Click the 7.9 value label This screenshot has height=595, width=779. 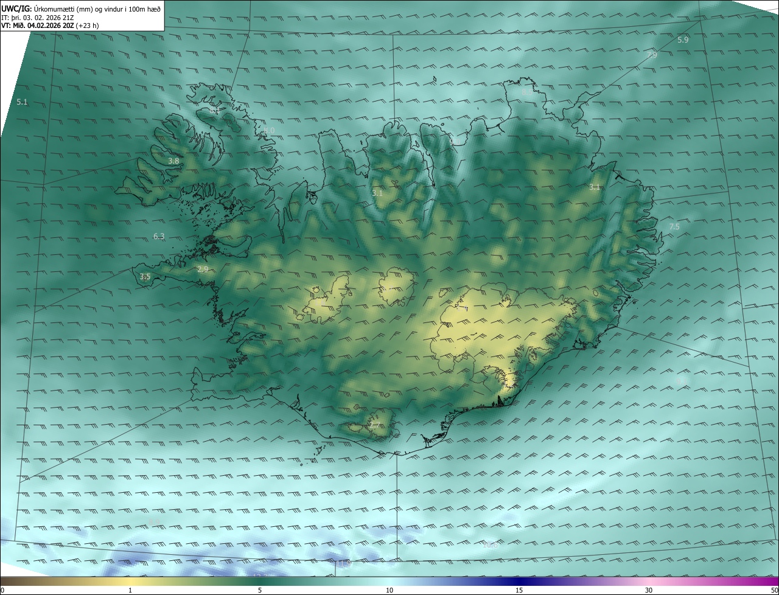[652, 55]
